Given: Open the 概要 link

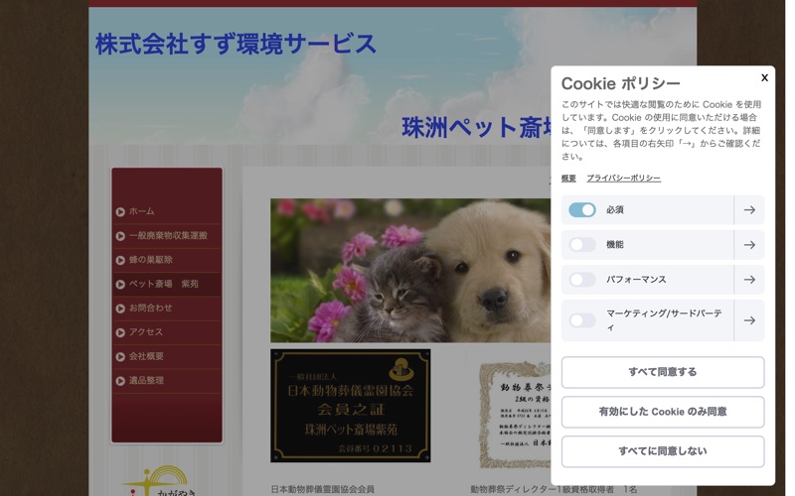Looking at the screenshot, I should [568, 179].
